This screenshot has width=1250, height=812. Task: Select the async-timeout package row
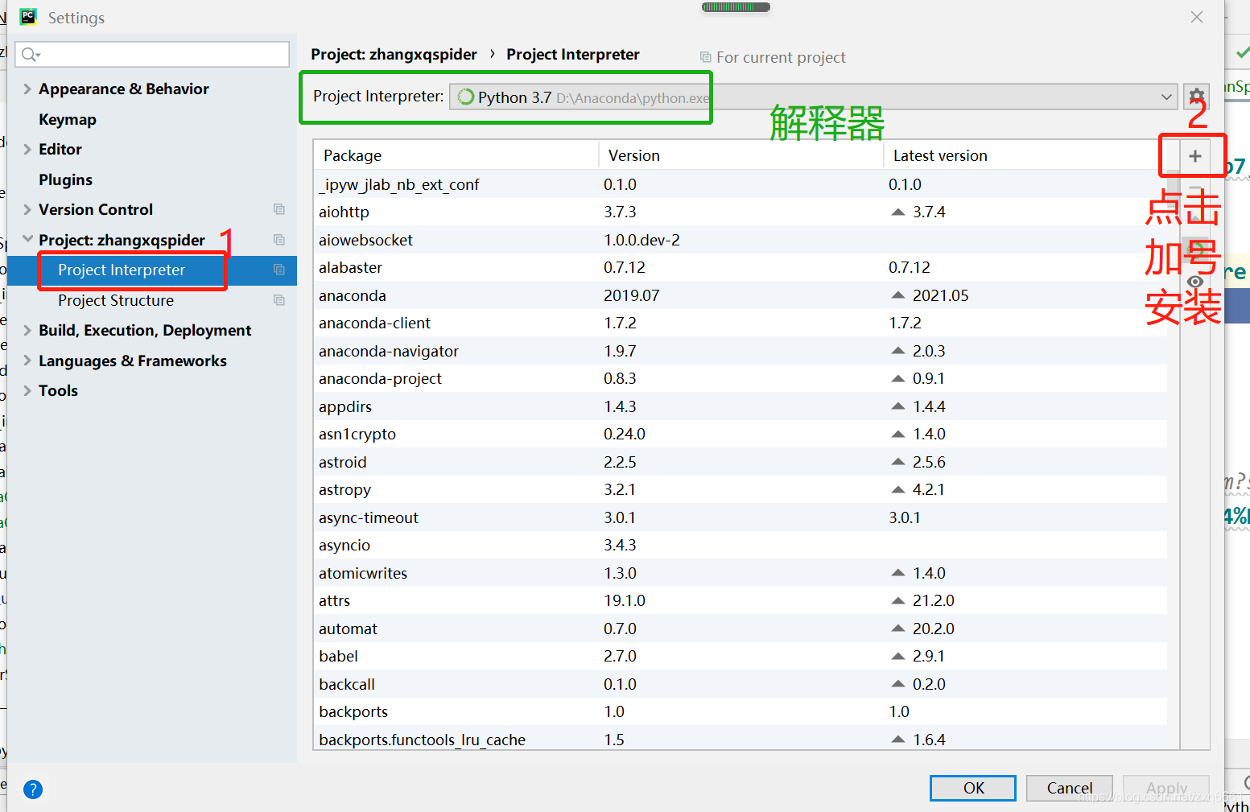[741, 517]
